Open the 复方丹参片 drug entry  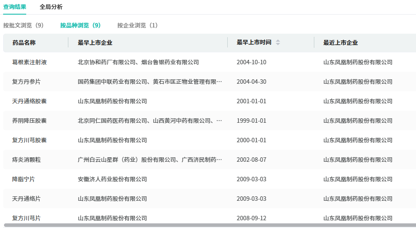coord(26,82)
